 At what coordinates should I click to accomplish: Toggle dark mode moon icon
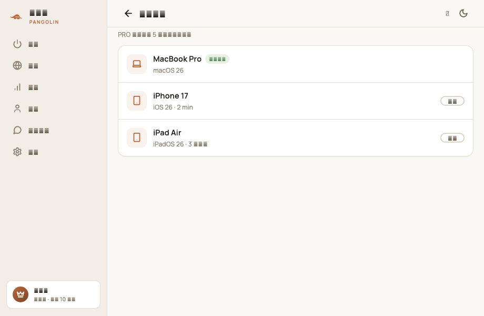click(x=463, y=13)
